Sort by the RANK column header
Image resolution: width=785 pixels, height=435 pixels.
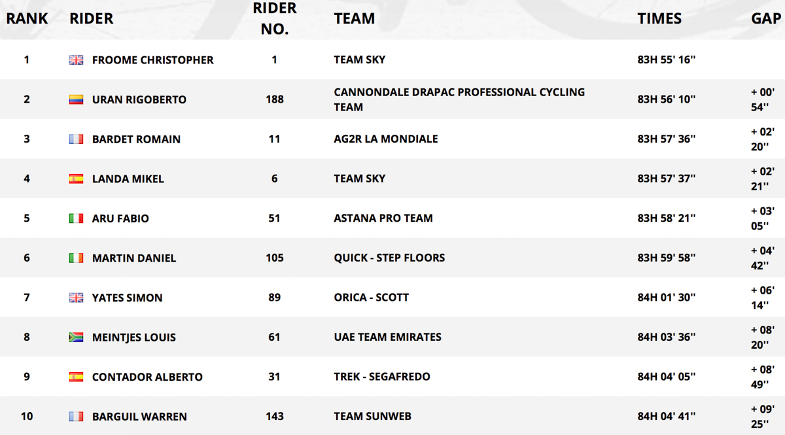(x=27, y=18)
